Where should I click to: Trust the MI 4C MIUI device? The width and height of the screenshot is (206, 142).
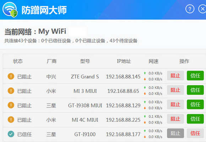(195, 119)
